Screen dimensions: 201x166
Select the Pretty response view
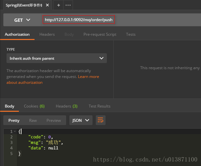point(14,120)
